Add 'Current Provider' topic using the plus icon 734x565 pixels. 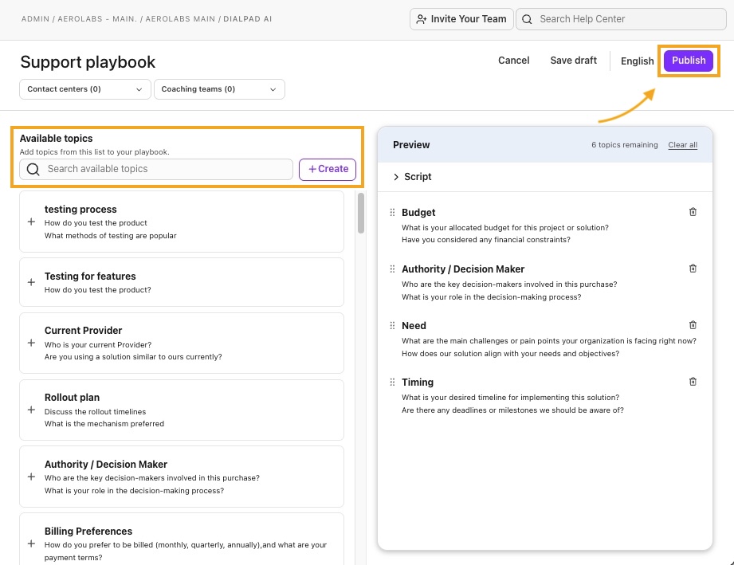point(31,343)
